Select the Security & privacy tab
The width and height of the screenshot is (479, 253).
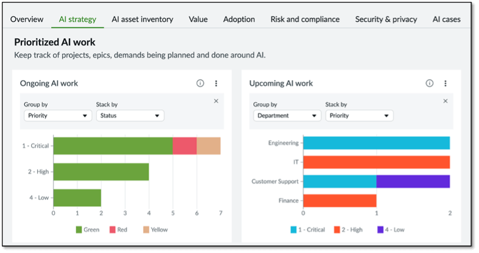[386, 19]
